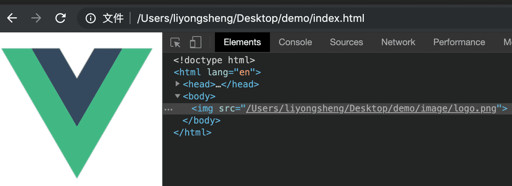
Task: Open the Sources tab
Action: (x=346, y=42)
